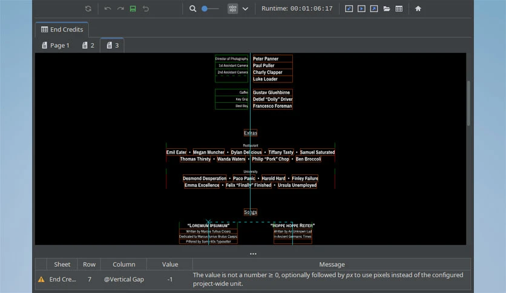Click 'Ursula Unemployed' in preview
The image size is (506, 293).
297,185
